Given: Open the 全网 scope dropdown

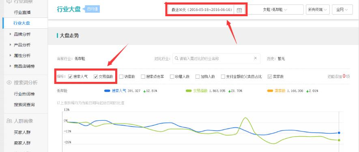Looking at the screenshot, I should 342,10.
